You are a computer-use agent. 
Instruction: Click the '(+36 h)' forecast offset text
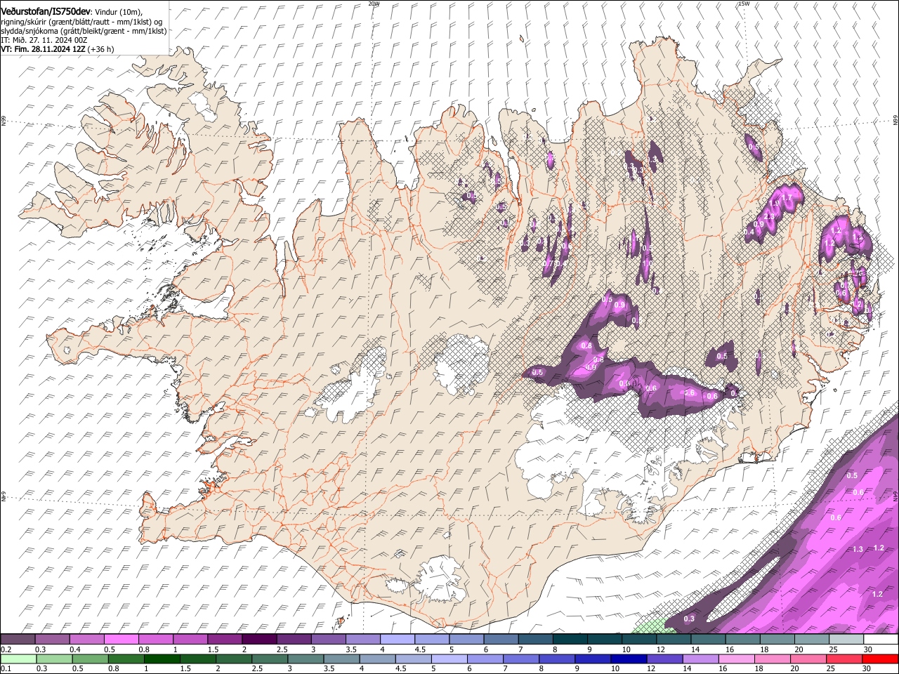point(101,49)
